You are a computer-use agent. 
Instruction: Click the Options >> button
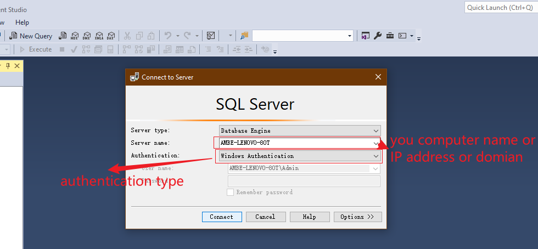pos(357,217)
